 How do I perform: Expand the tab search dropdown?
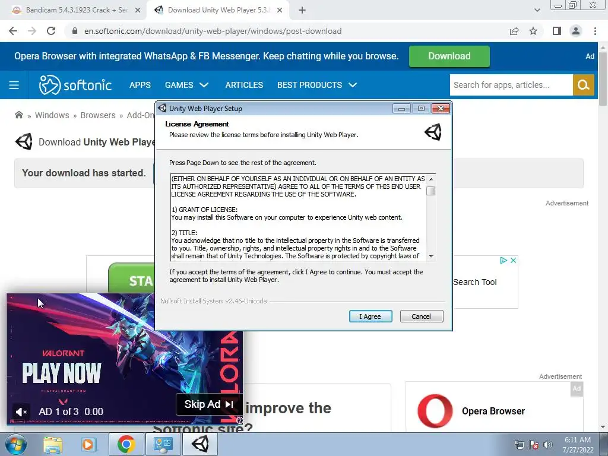(537, 11)
